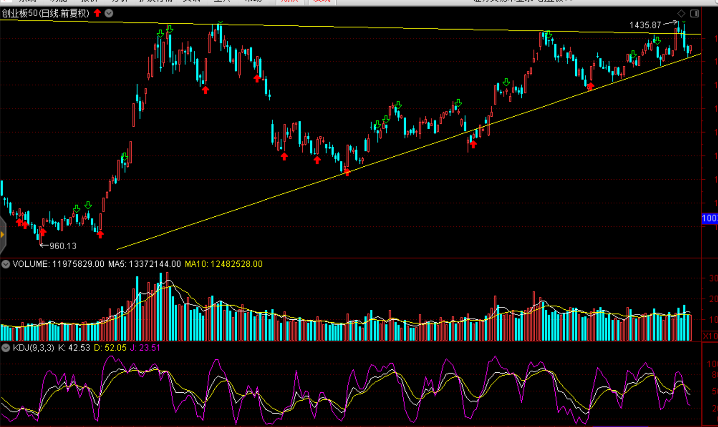Click the yellow D value label
Screen dimensions: 718x427
[x=110, y=348]
